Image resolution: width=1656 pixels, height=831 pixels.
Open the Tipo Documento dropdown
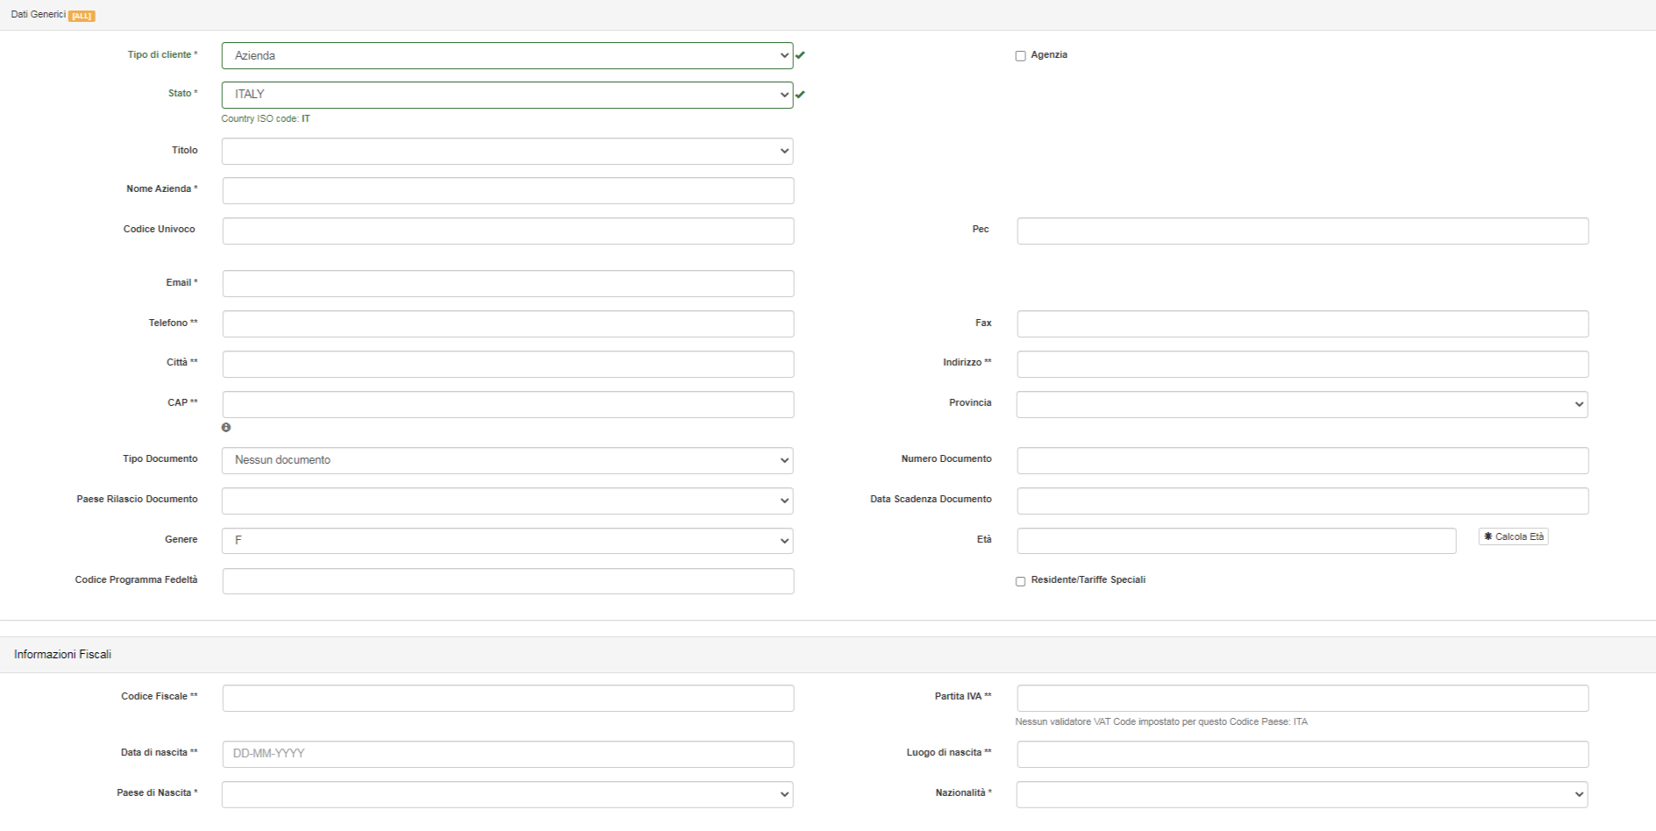pyautogui.click(x=507, y=460)
